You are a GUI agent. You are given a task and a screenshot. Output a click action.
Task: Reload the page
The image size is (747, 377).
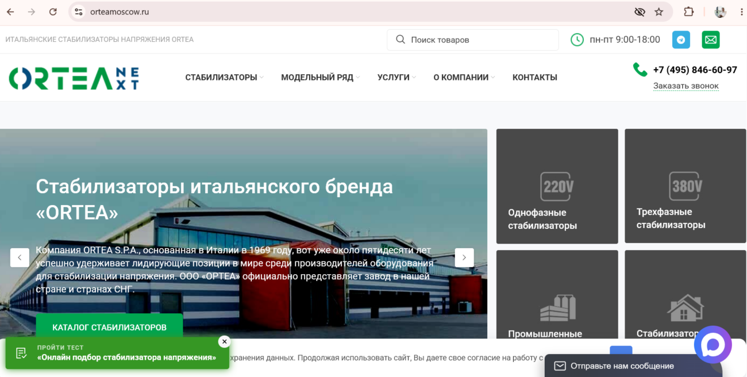(x=53, y=11)
